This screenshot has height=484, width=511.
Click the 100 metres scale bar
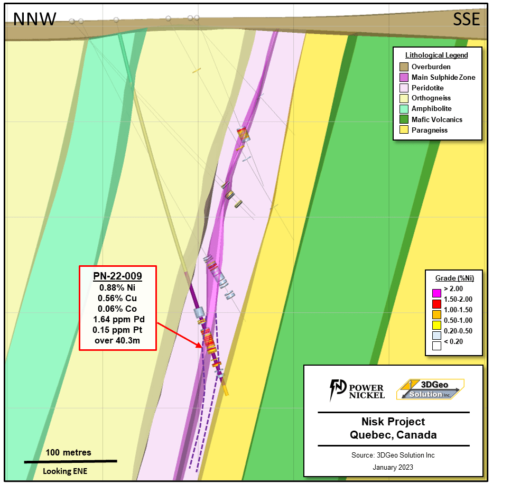click(70, 461)
